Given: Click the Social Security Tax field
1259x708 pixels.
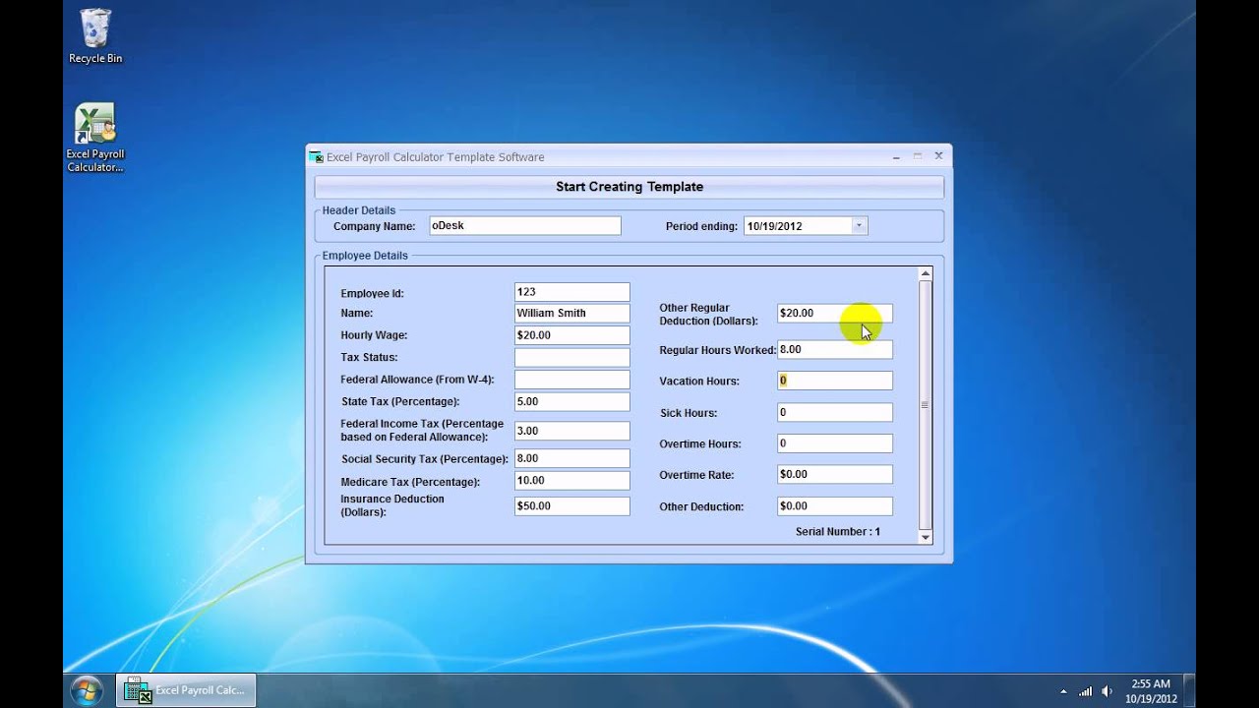Looking at the screenshot, I should [571, 458].
